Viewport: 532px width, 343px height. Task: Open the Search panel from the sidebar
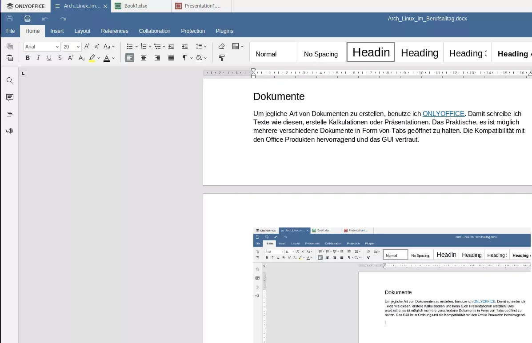[x=9, y=80]
